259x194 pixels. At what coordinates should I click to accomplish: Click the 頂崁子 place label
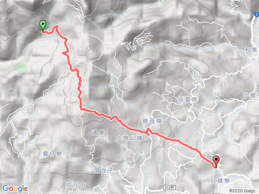(x=104, y=171)
